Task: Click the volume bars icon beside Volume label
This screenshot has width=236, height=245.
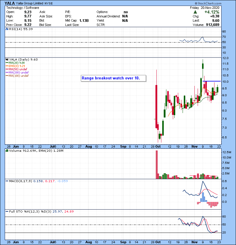Action: click(x=7, y=151)
